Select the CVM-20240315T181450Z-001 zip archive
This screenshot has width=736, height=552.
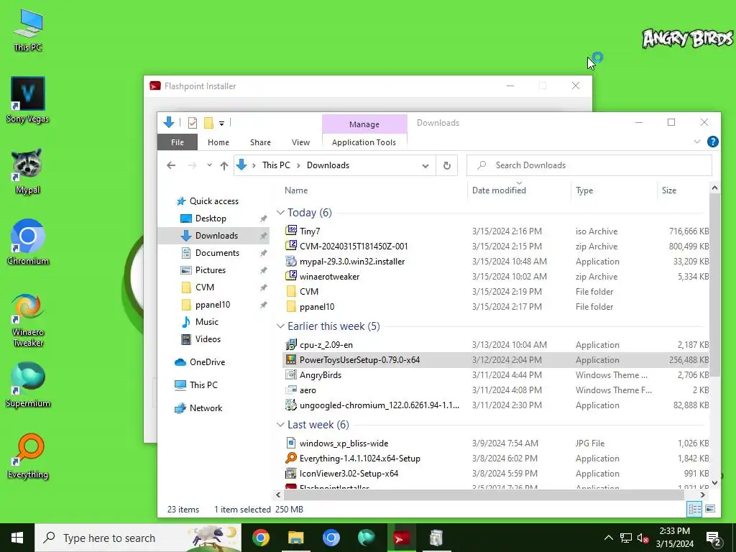(x=354, y=247)
